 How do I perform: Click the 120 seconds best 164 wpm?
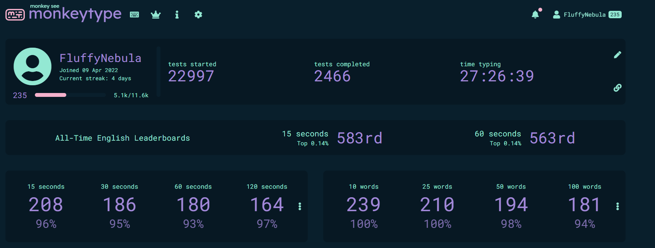(267, 205)
